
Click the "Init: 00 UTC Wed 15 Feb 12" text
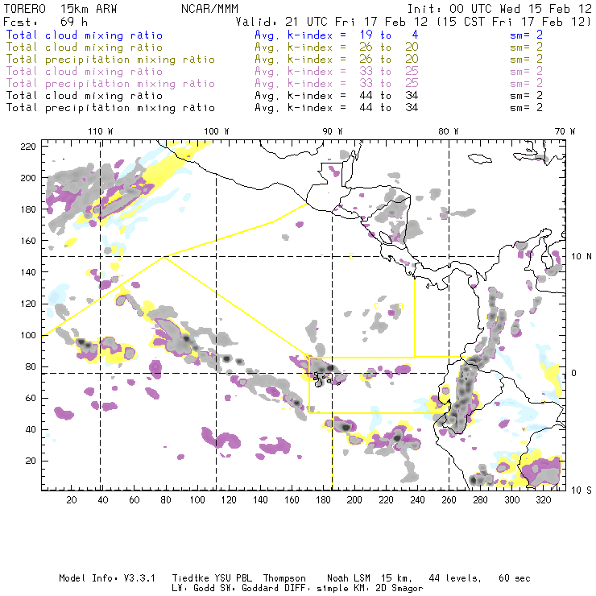[x=499, y=9]
